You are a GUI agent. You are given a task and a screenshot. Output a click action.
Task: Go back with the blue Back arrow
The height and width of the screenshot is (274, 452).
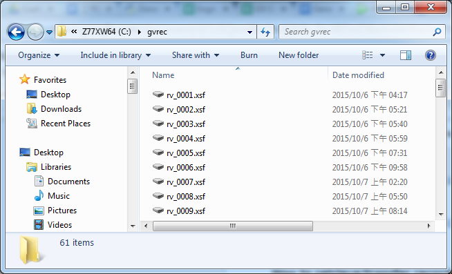[x=16, y=32]
